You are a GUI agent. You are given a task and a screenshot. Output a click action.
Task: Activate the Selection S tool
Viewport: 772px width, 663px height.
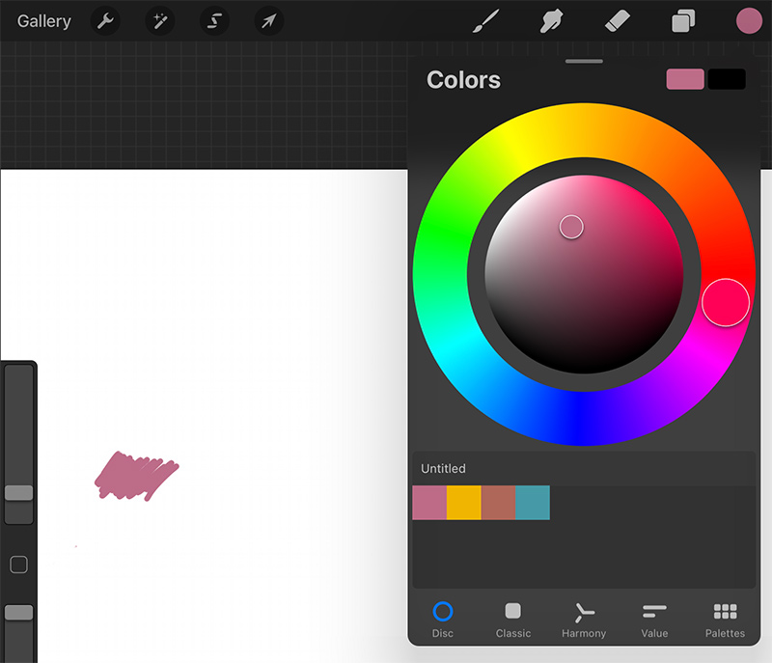(x=214, y=21)
